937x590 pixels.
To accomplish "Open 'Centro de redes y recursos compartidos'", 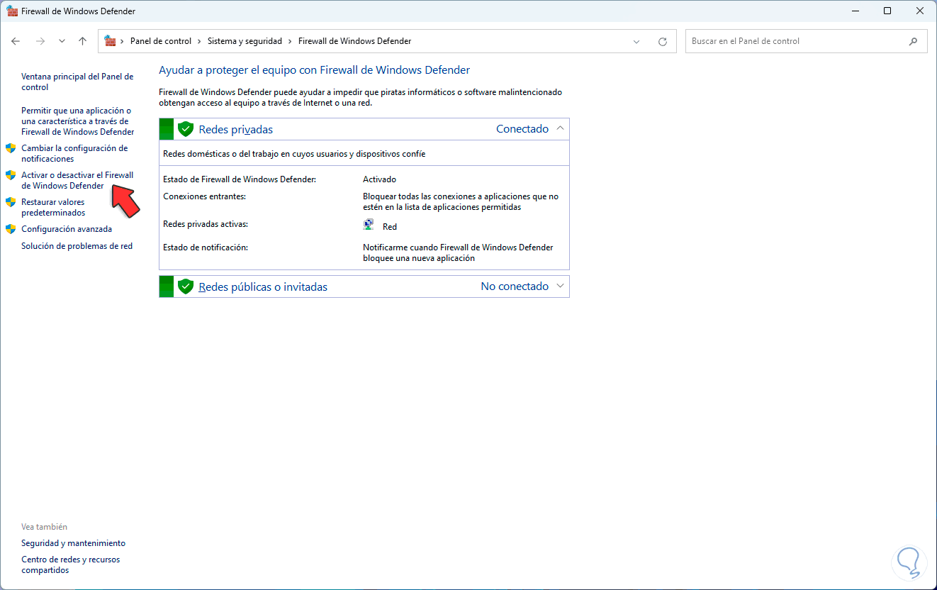I will (71, 564).
